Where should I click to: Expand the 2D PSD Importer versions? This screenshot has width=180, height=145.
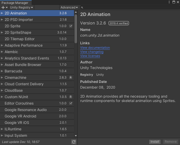coord(2,20)
